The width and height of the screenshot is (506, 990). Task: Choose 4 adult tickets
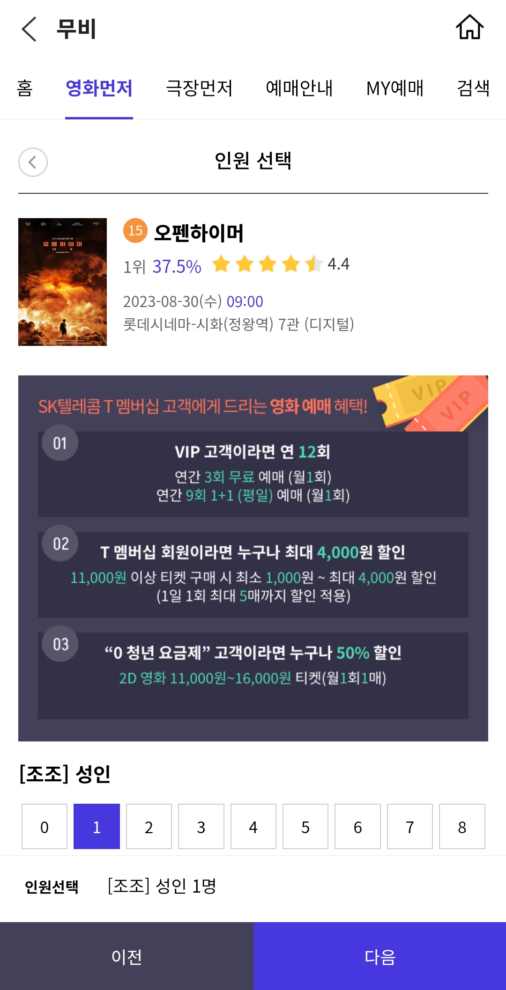point(253,827)
